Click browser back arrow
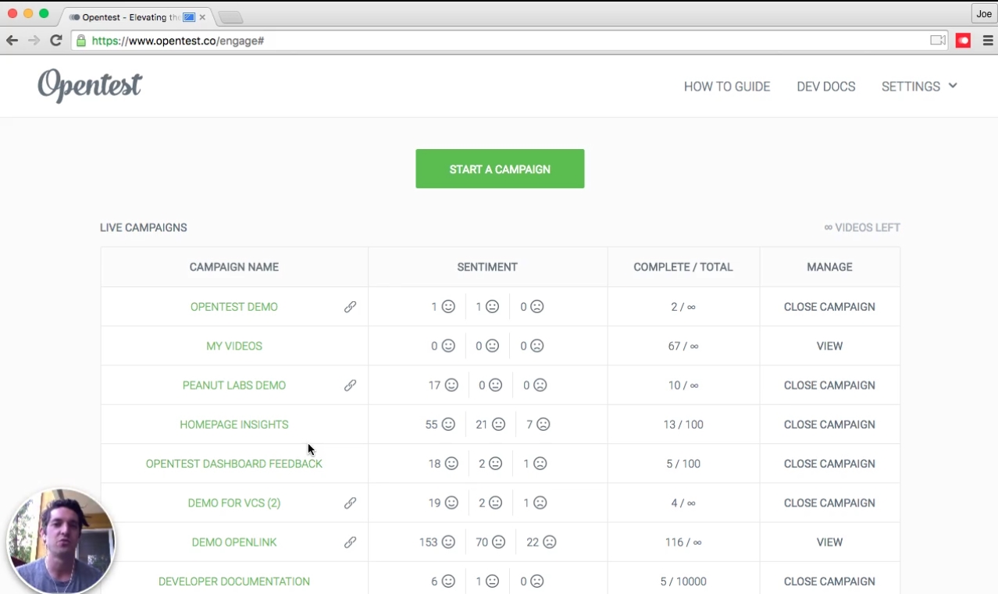 pos(12,41)
